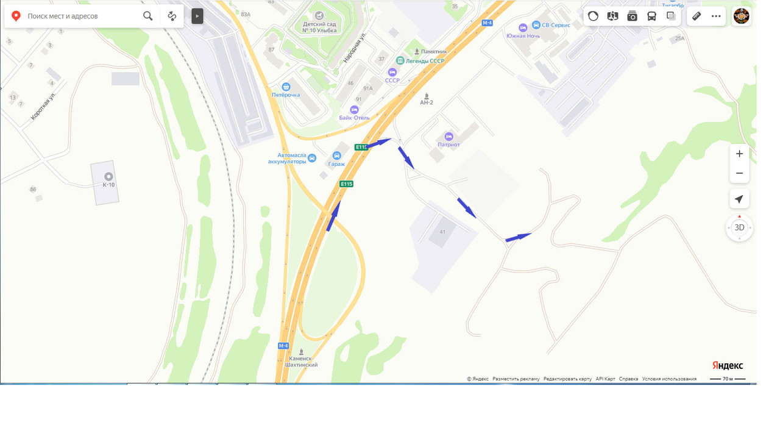Zoom out with the minus button
The width and height of the screenshot is (780, 439).
click(739, 173)
